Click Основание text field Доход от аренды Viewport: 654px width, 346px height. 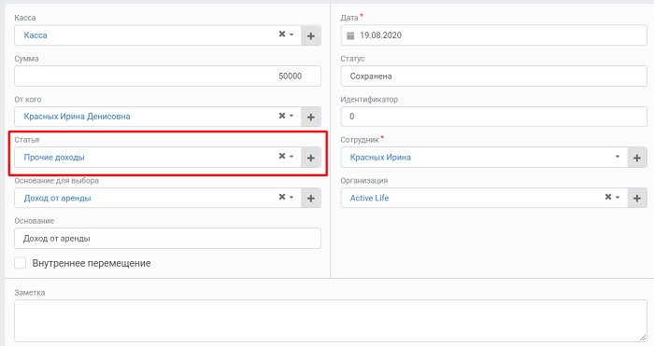coord(167,238)
